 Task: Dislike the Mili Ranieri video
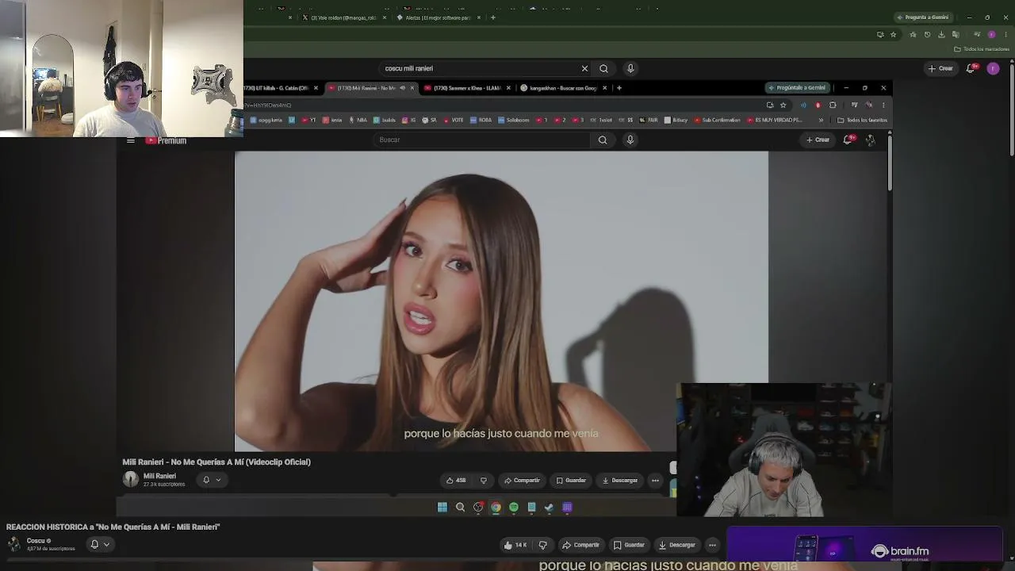[483, 480]
